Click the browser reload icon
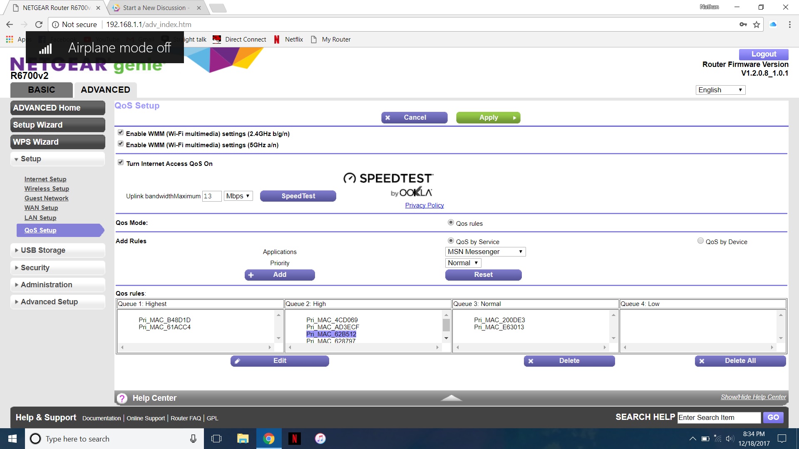The width and height of the screenshot is (799, 449). 39,25
